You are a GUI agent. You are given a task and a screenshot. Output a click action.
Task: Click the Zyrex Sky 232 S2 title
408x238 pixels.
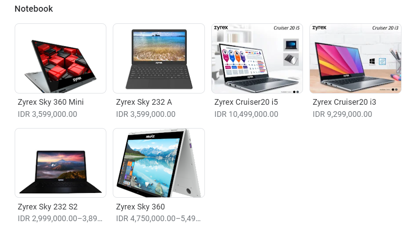click(48, 207)
